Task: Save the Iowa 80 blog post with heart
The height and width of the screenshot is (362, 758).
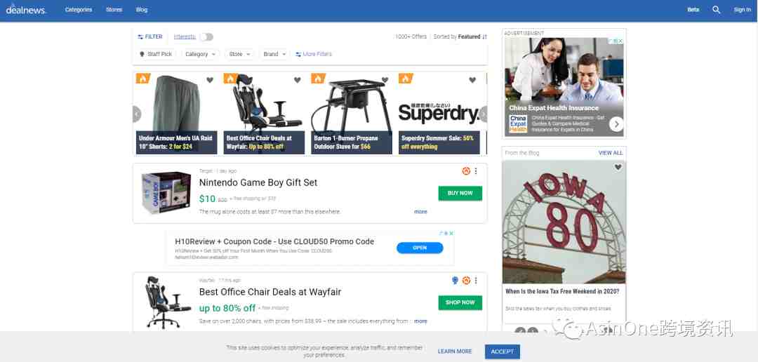Action: coord(618,167)
